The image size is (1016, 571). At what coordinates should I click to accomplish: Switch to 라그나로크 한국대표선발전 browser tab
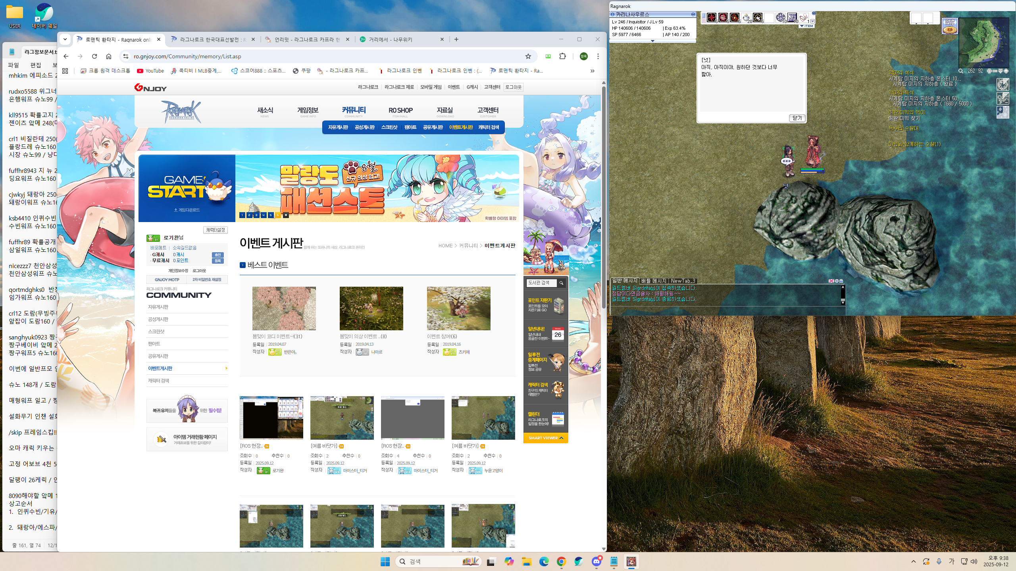[x=213, y=40]
